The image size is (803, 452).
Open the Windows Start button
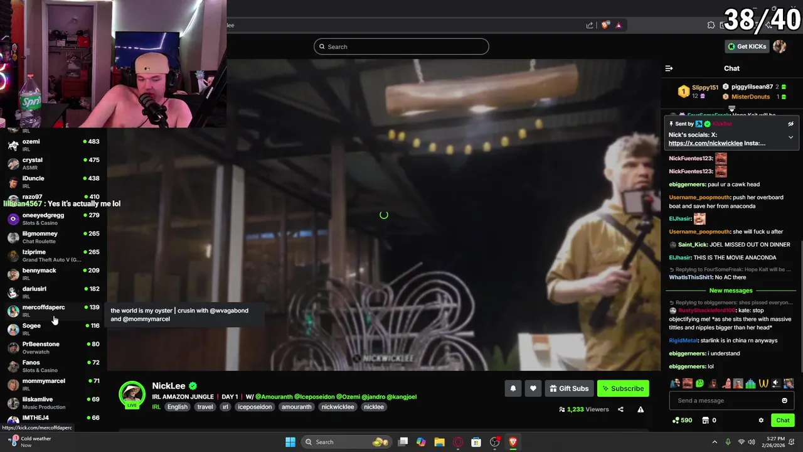tap(290, 442)
